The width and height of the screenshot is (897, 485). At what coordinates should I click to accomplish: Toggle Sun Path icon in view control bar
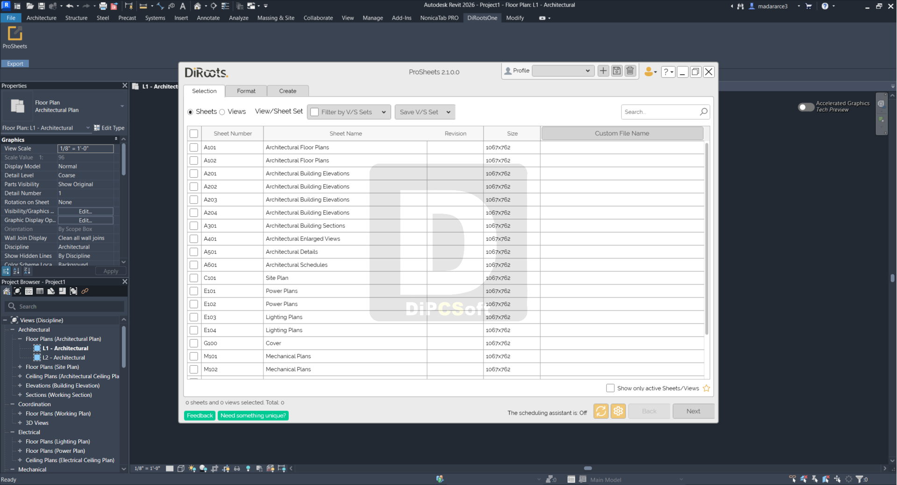click(192, 468)
